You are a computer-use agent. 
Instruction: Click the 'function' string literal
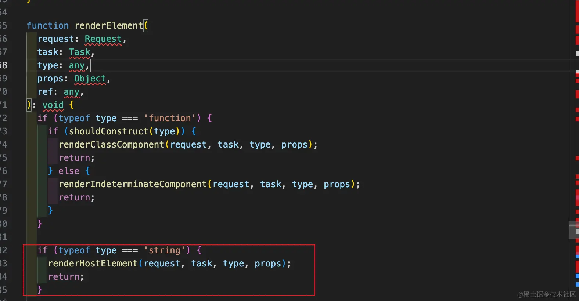[170, 118]
